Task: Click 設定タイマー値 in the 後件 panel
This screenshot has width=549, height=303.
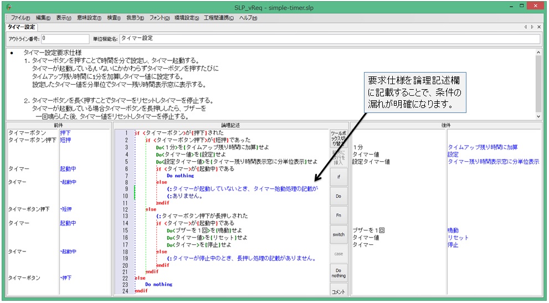Action: coord(371,162)
